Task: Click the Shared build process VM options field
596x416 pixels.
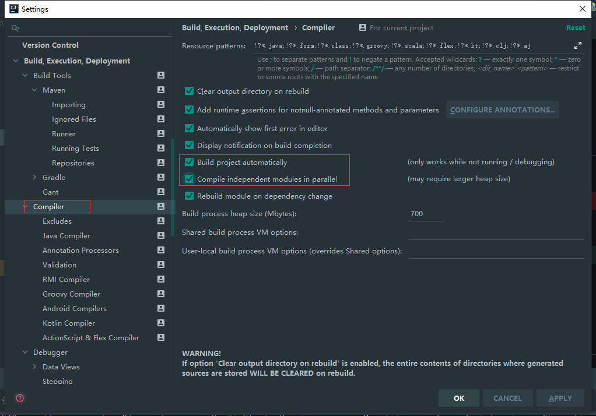Action: click(496, 232)
